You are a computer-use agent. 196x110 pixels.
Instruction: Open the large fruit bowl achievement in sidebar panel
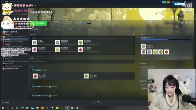(144, 46)
